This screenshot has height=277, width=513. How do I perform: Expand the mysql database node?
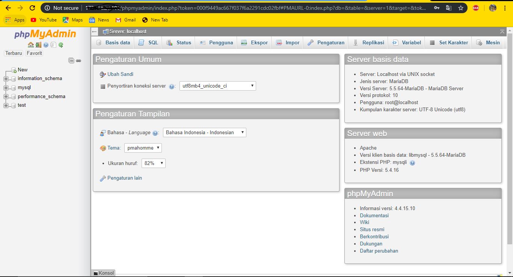(x=5, y=87)
